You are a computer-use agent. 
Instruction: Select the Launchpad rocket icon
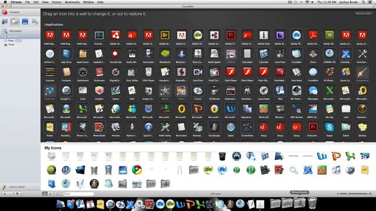click(x=264, y=90)
